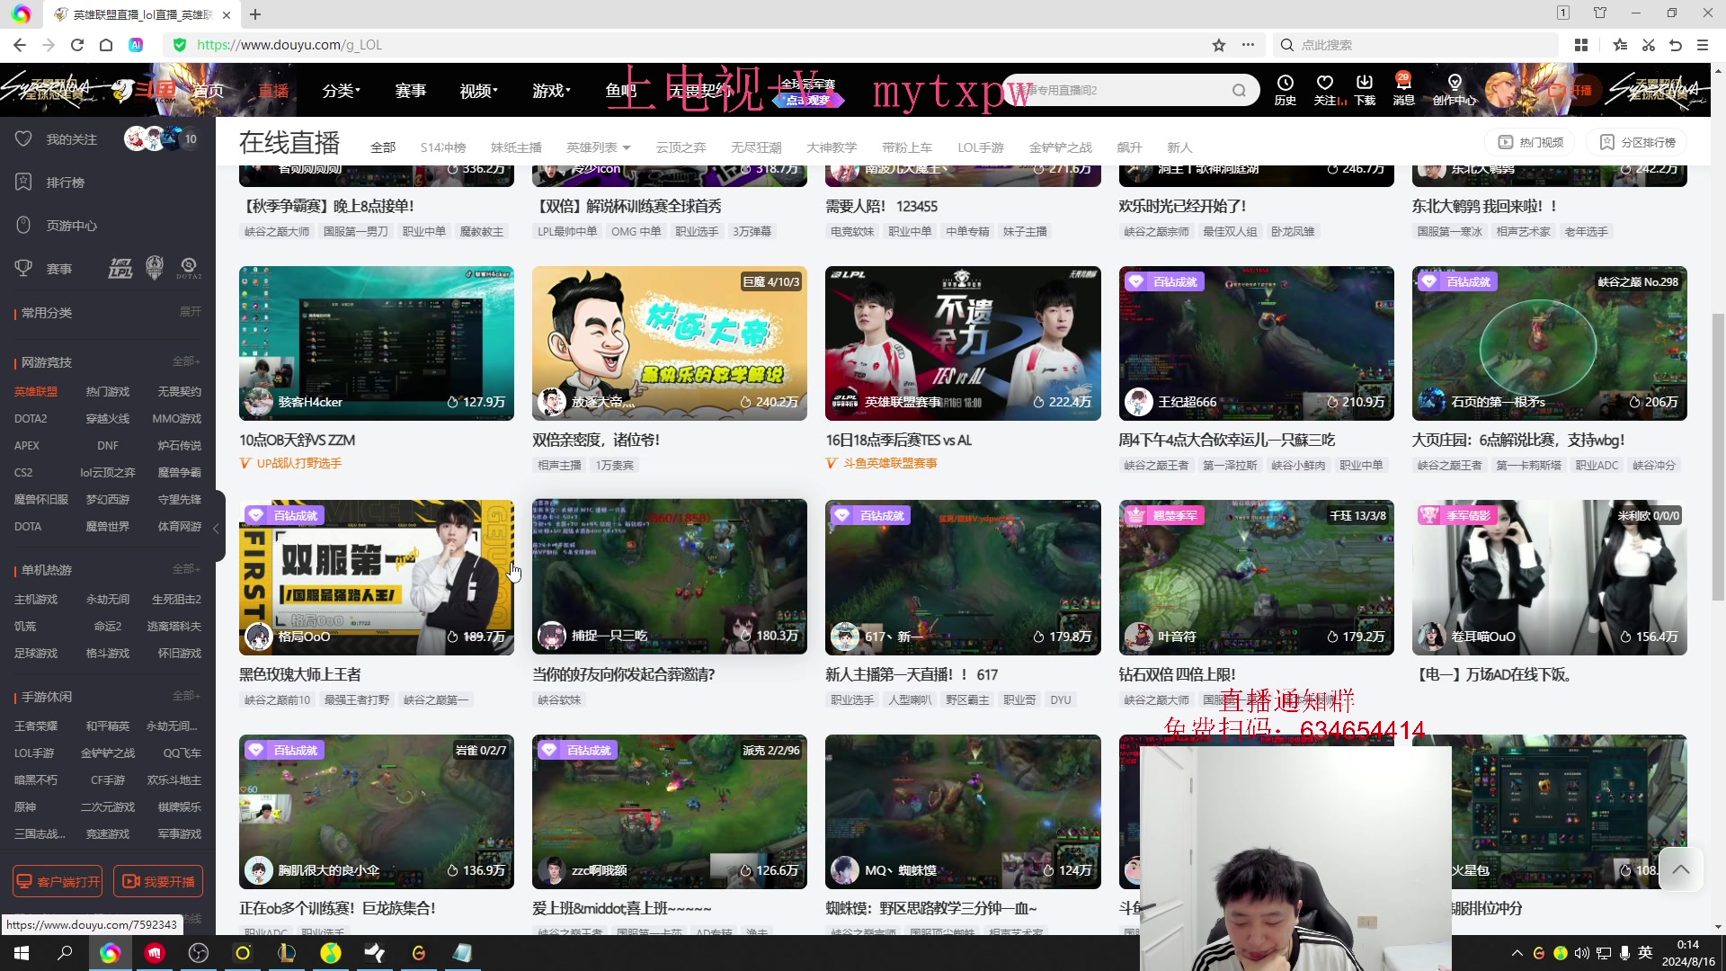Open Windows taskbar search
This screenshot has width=1726, height=971.
tap(65, 953)
